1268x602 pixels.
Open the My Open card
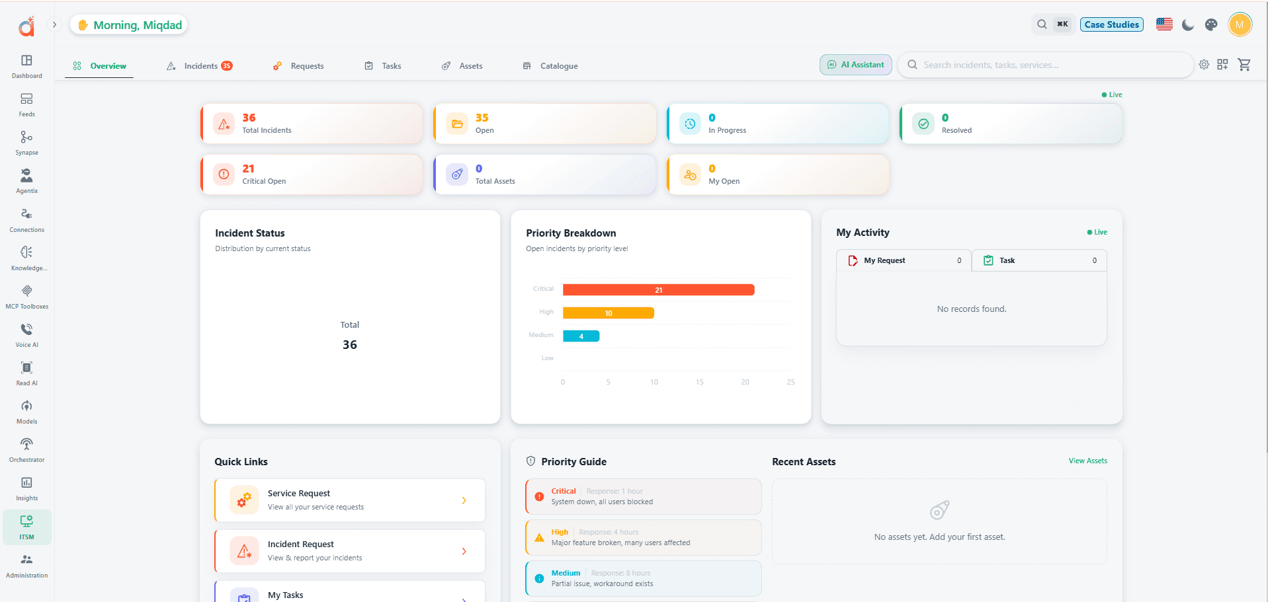[778, 174]
